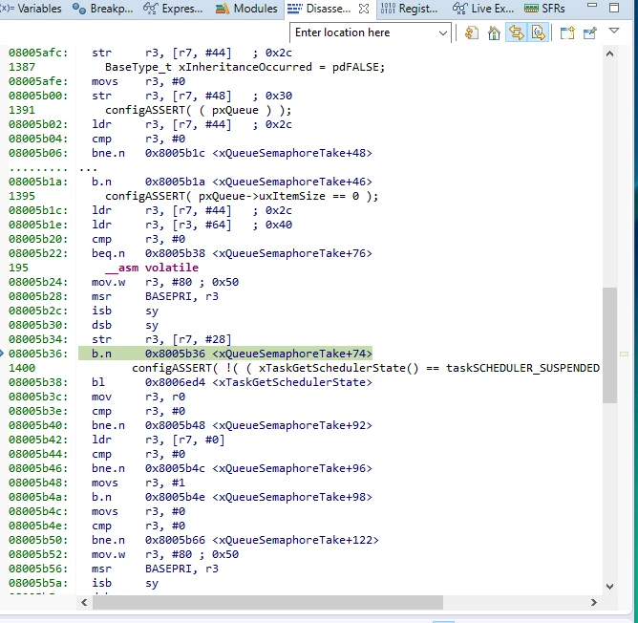Click the beq.n 0x8005b38 instruction

point(231,253)
